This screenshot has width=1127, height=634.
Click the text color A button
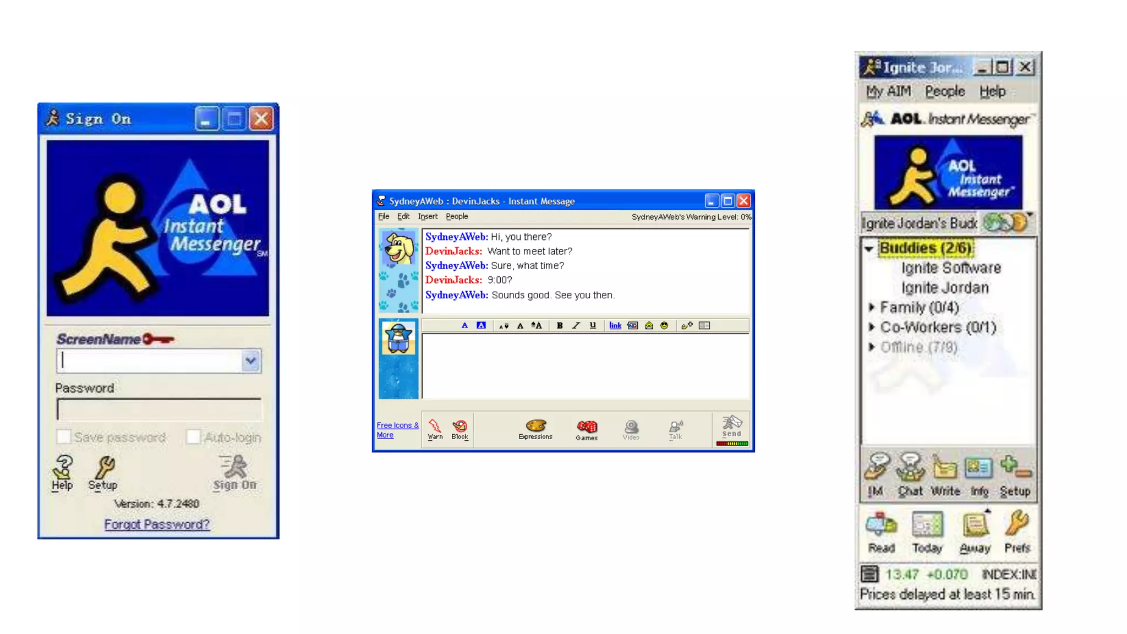[x=464, y=325]
